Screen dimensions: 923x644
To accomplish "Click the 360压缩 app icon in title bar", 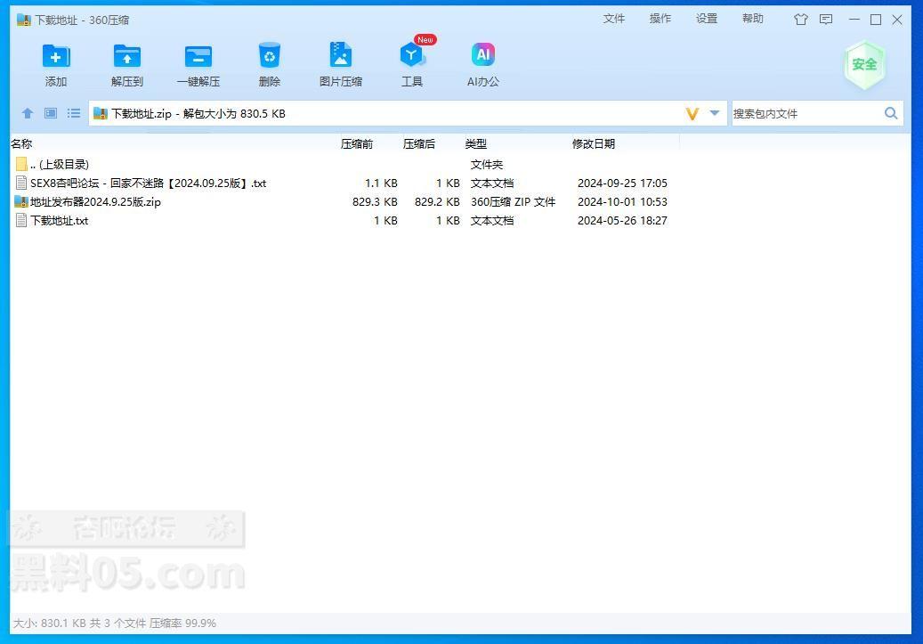I will click(x=23, y=20).
